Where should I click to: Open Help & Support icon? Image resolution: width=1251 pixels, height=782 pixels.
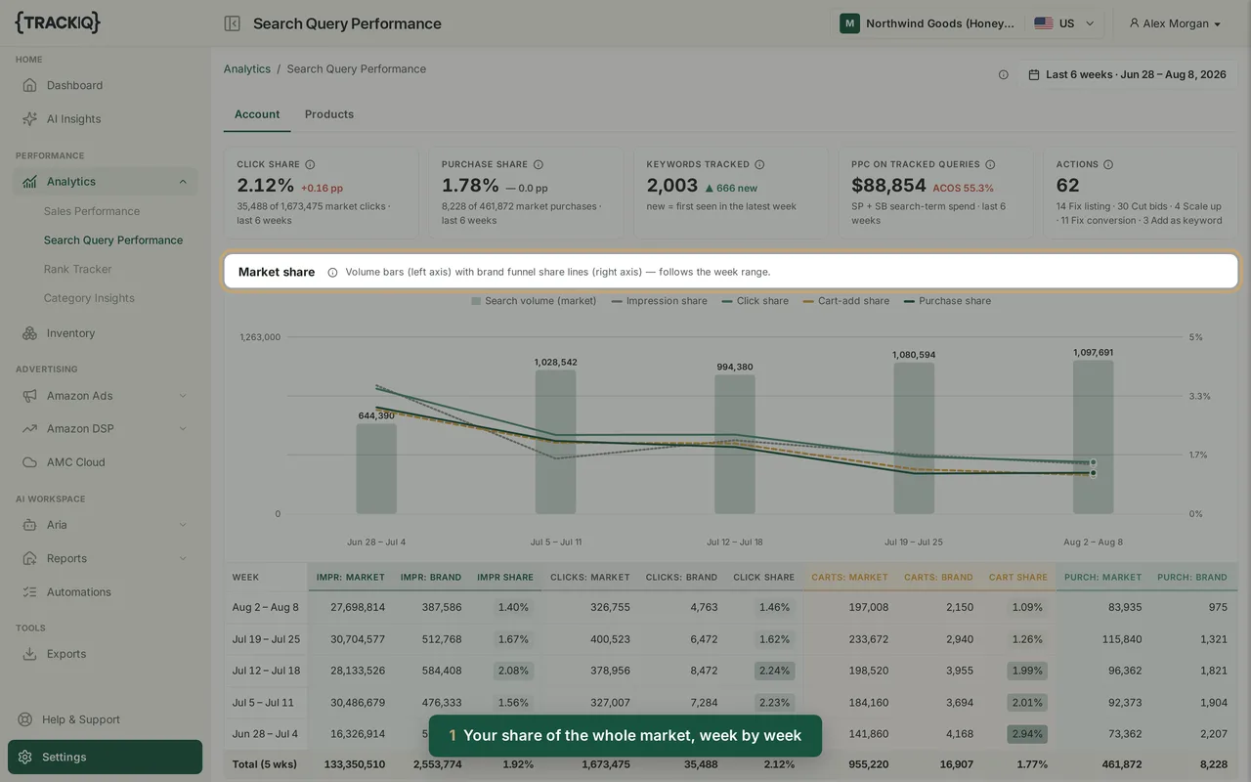coord(25,719)
